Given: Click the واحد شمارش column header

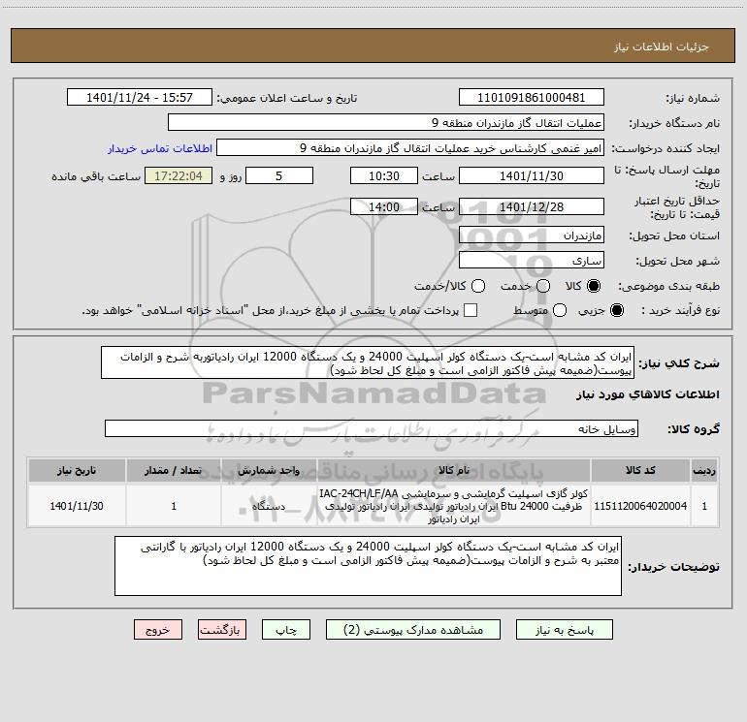Looking at the screenshot, I should (x=269, y=470).
